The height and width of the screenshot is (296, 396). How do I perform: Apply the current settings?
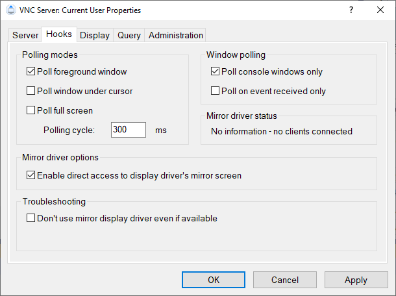pyautogui.click(x=356, y=280)
